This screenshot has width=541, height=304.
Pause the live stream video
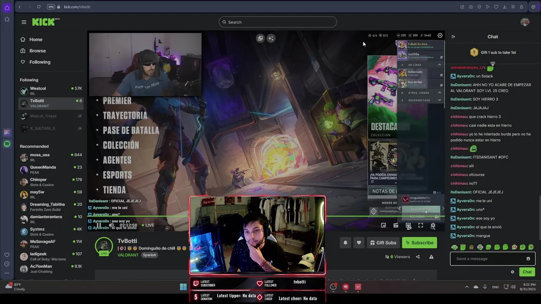point(99,225)
